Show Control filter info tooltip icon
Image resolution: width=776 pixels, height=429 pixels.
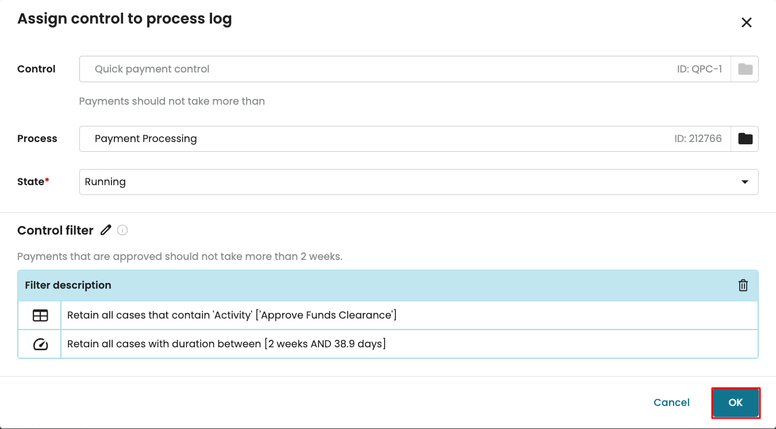click(122, 230)
